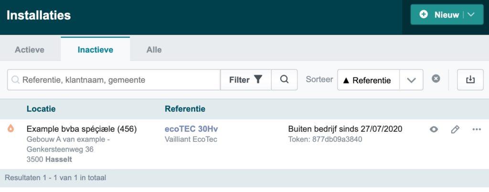Click the magnifier search button
Viewport: 489px width, 192px height.
pyautogui.click(x=284, y=80)
